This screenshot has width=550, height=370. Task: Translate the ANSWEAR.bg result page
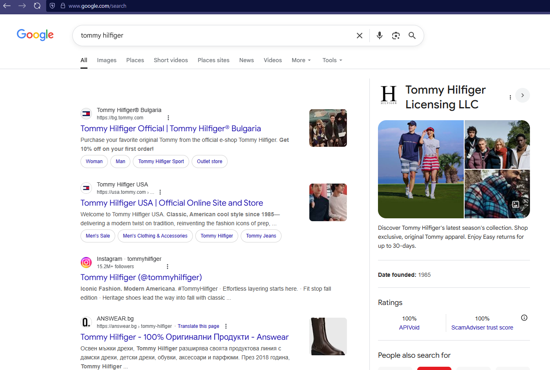pyautogui.click(x=198, y=326)
